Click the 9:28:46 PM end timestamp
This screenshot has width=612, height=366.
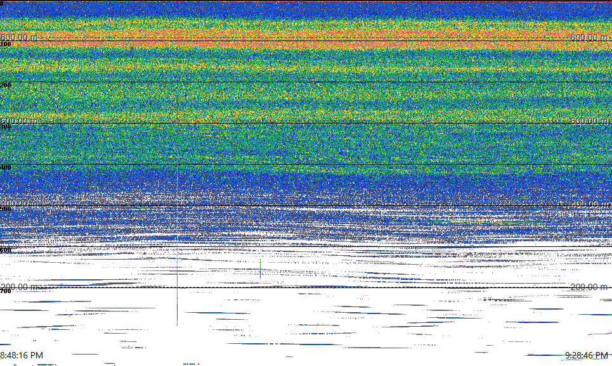pos(586,355)
